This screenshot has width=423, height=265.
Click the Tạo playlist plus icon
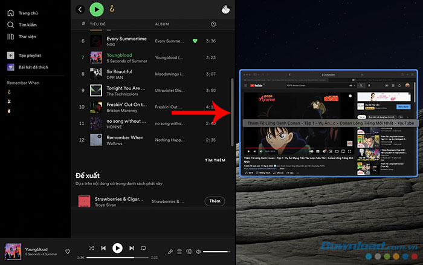coord(11,55)
